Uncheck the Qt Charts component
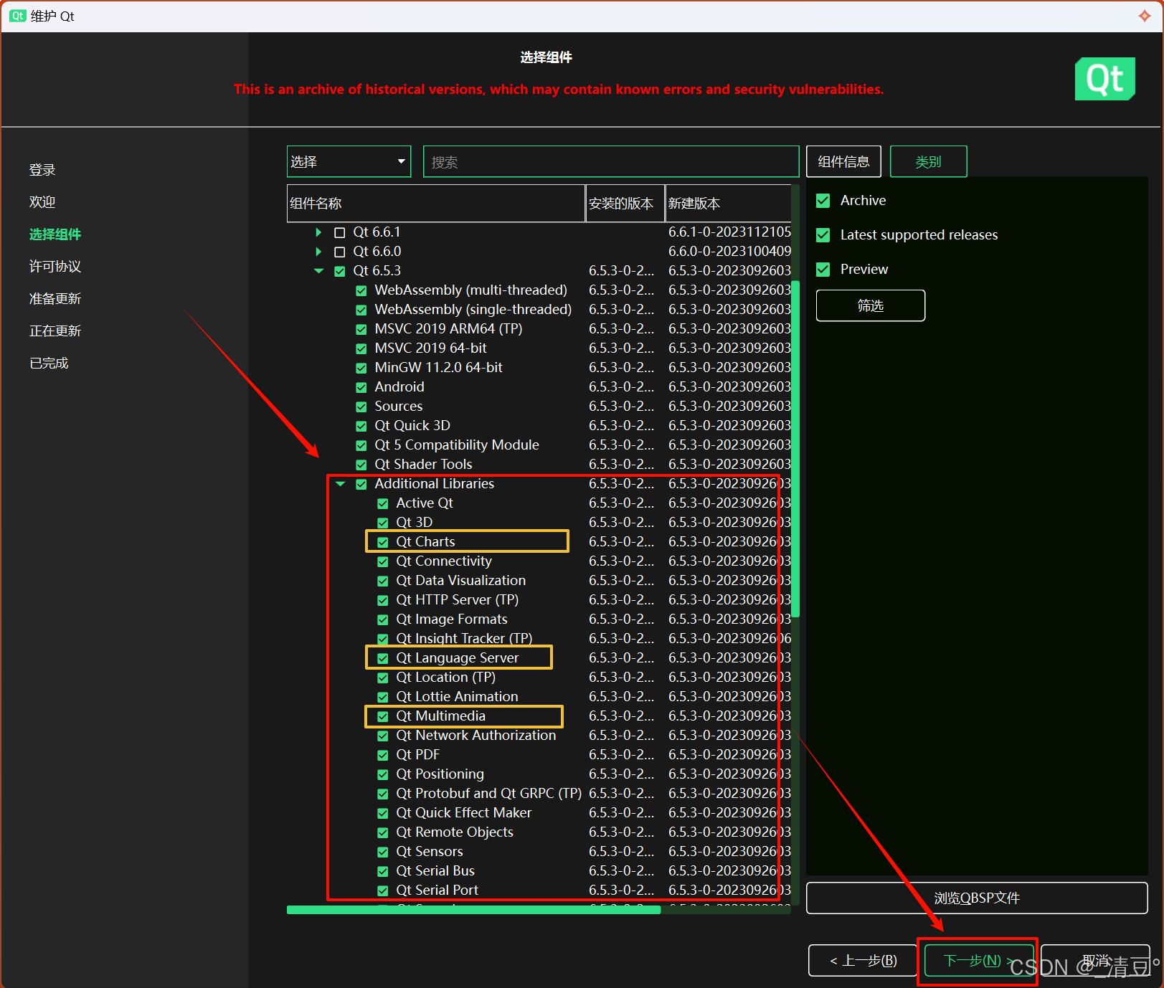1164x988 pixels. 383,542
